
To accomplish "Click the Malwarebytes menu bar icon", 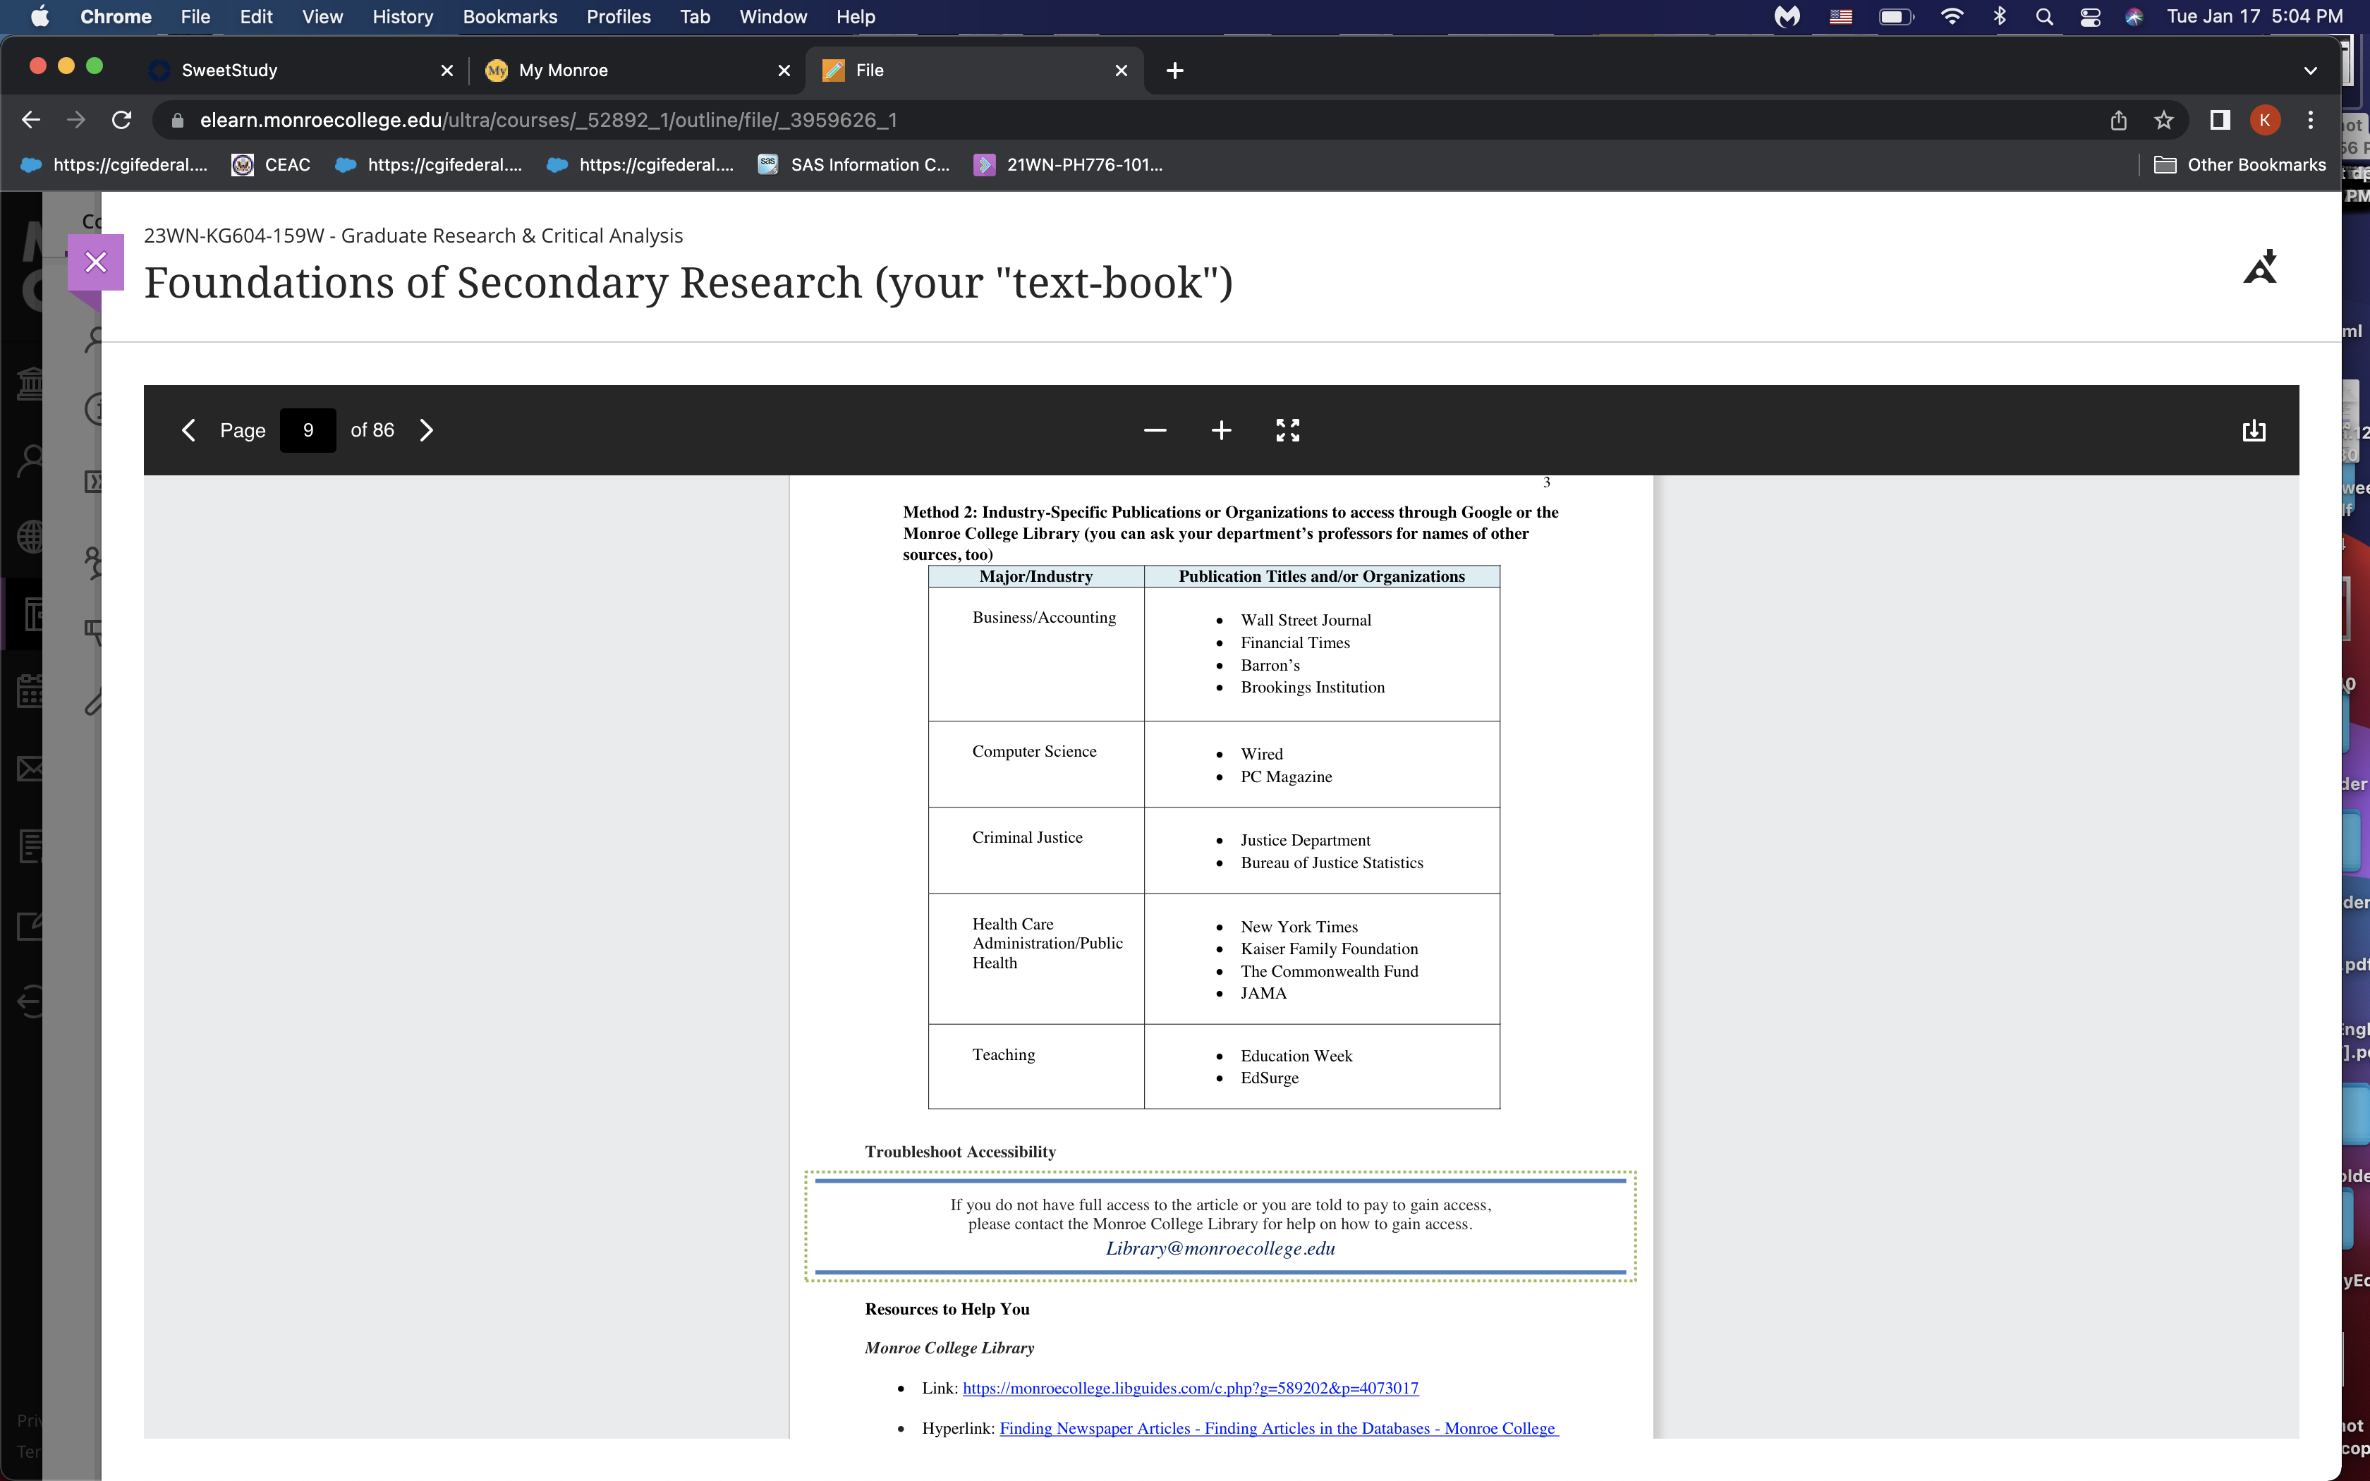I will point(1787,17).
